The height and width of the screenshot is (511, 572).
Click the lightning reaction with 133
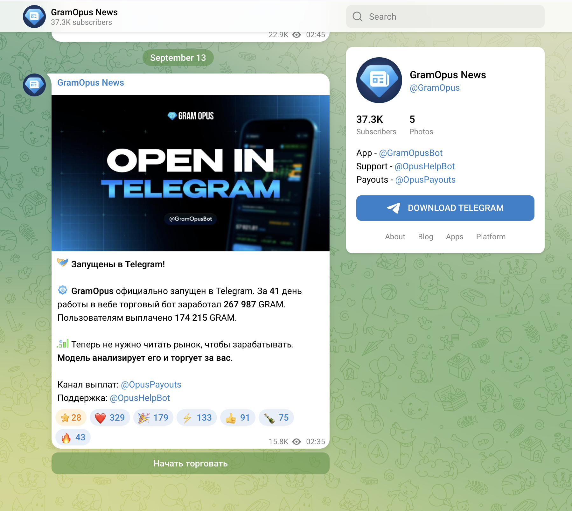(x=197, y=417)
